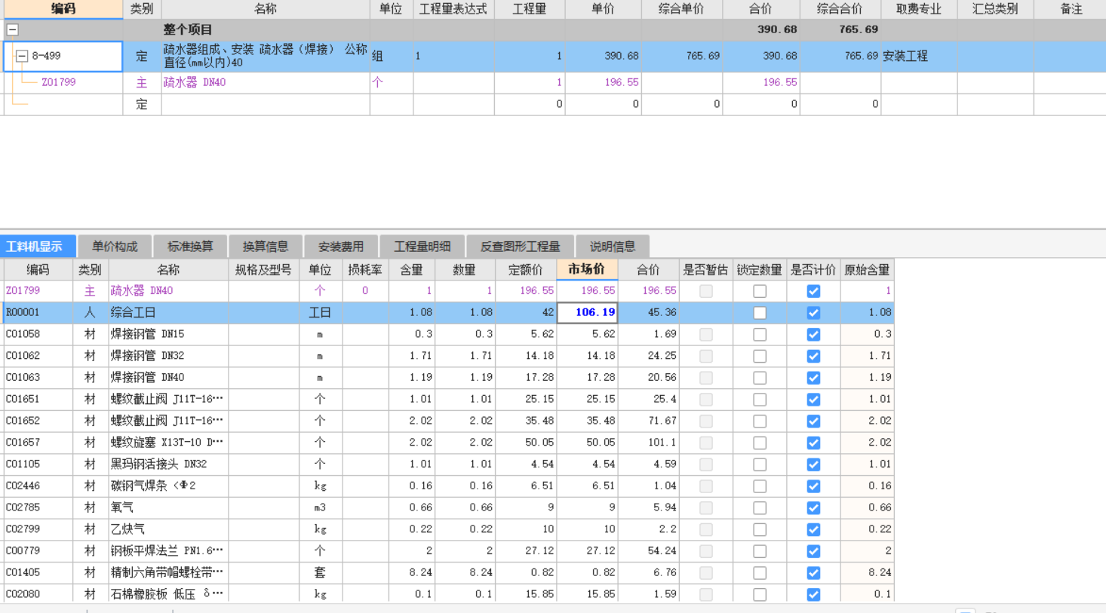Select the C01651 code cell

(x=38, y=399)
